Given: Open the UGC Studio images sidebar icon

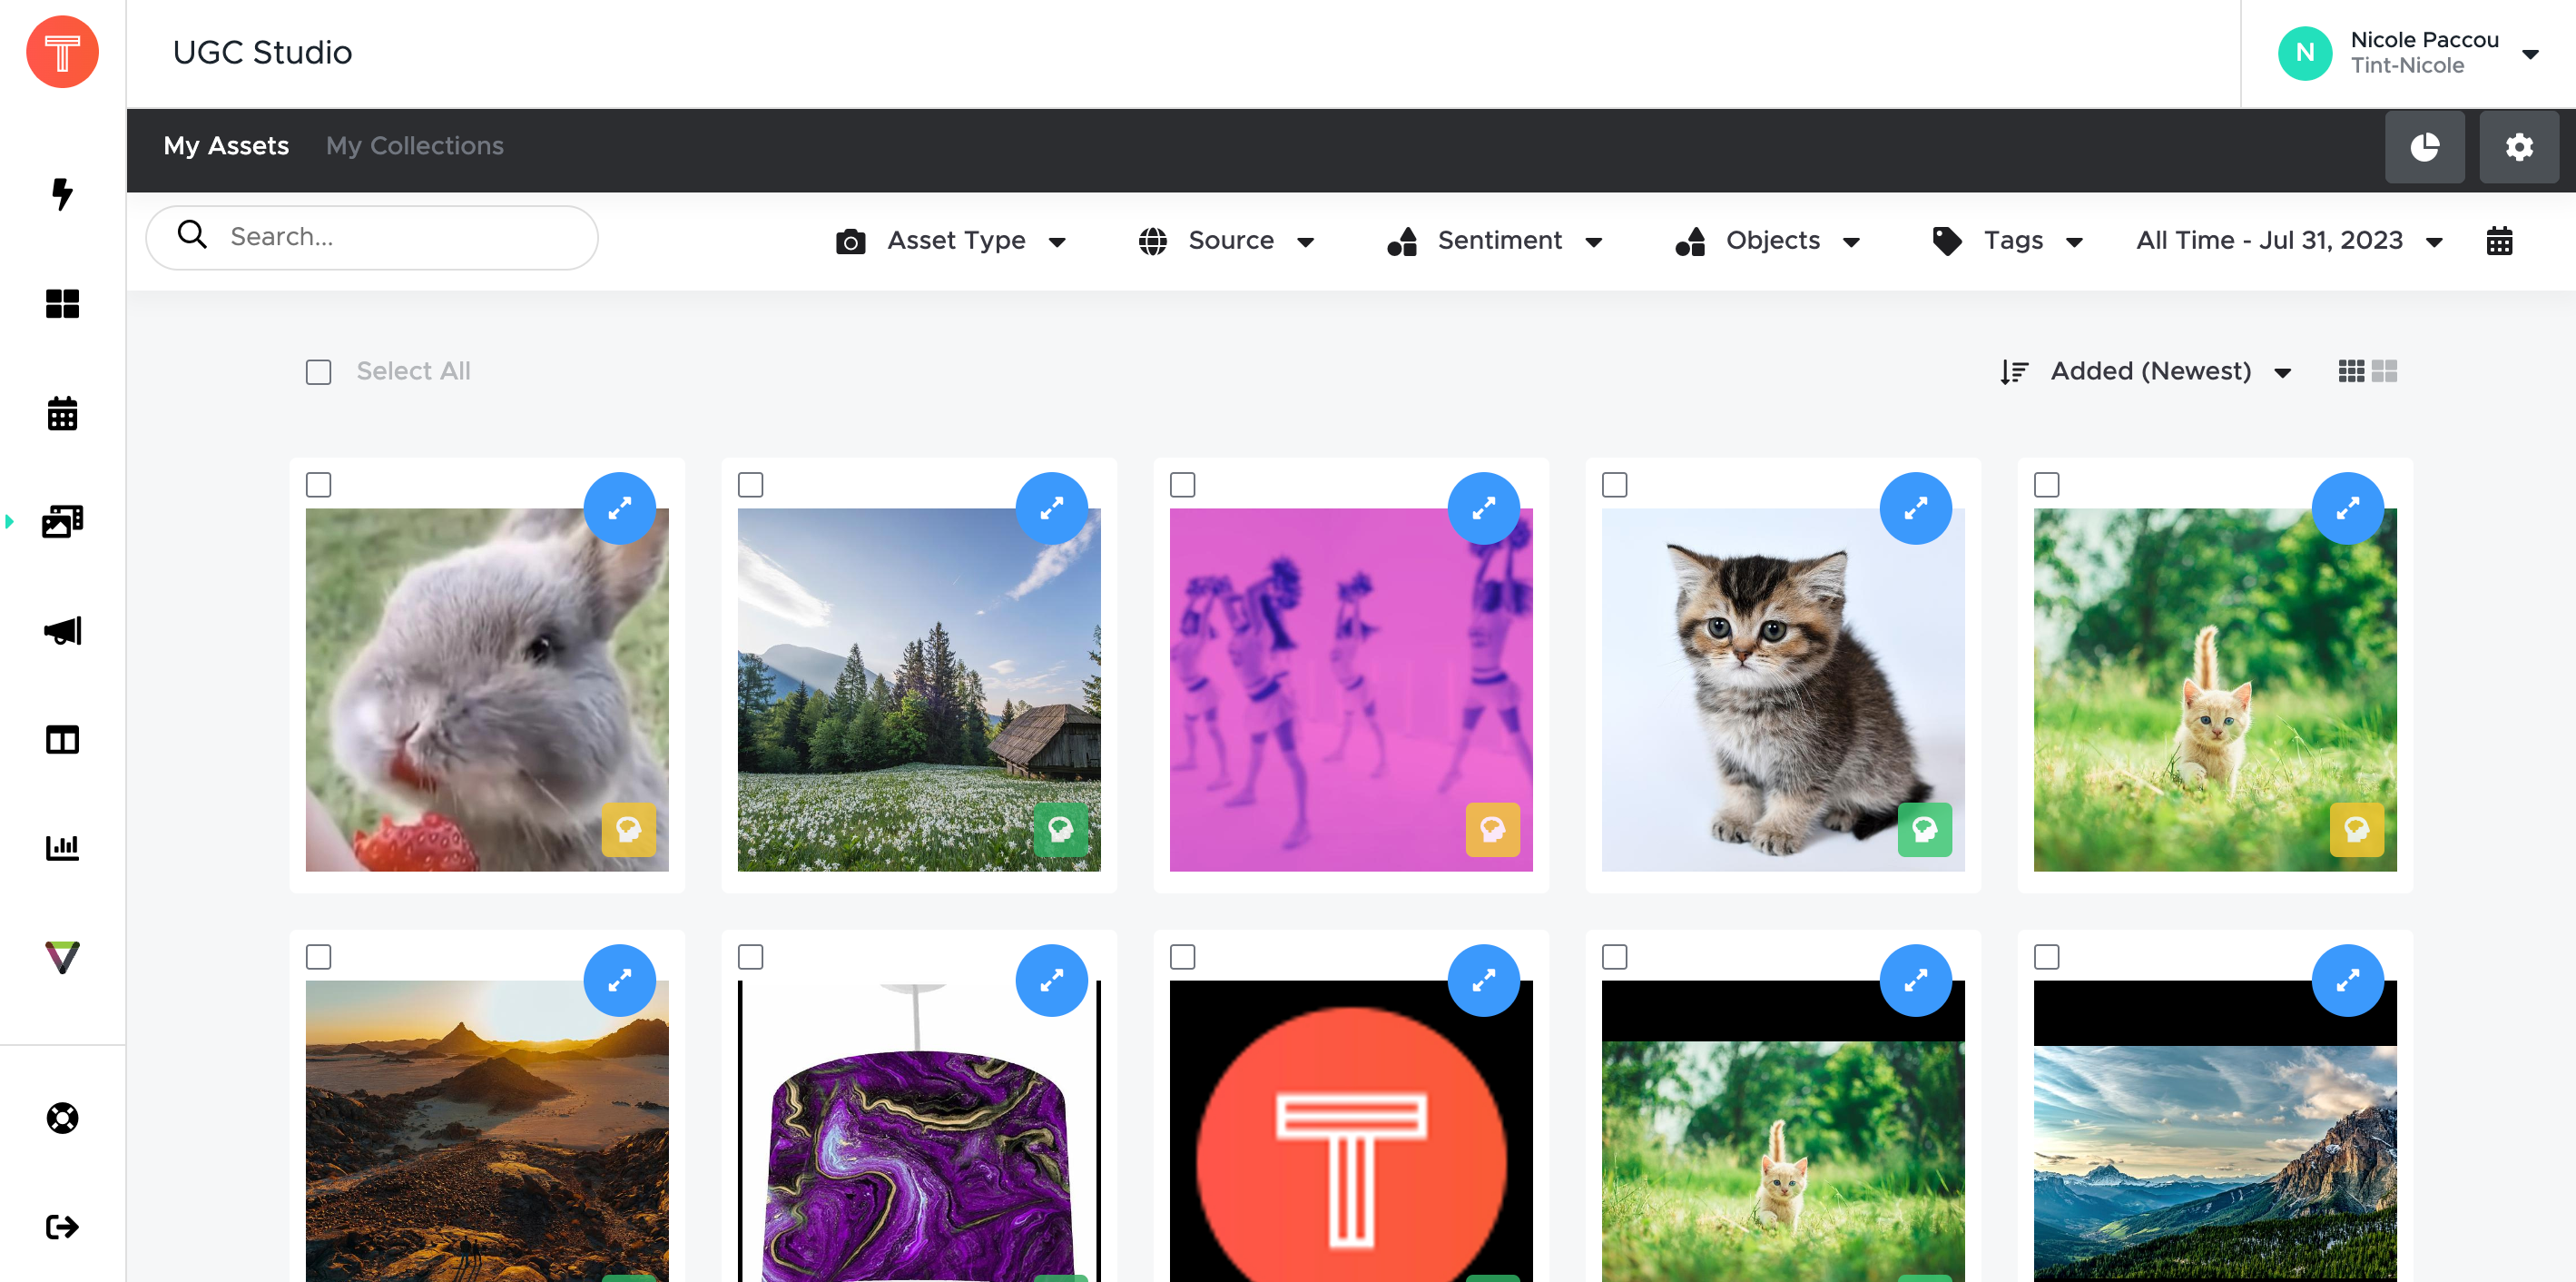Looking at the screenshot, I should tap(62, 521).
